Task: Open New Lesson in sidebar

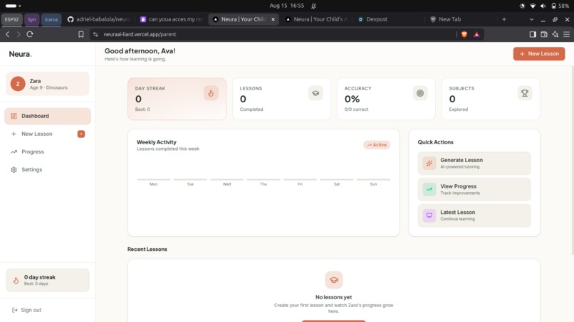Action: click(48, 134)
